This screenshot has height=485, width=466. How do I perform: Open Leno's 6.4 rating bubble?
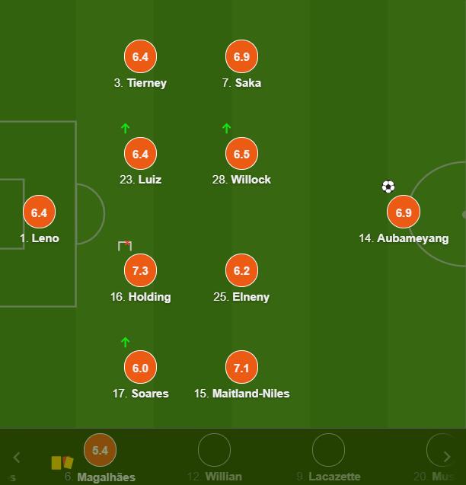[x=40, y=212]
